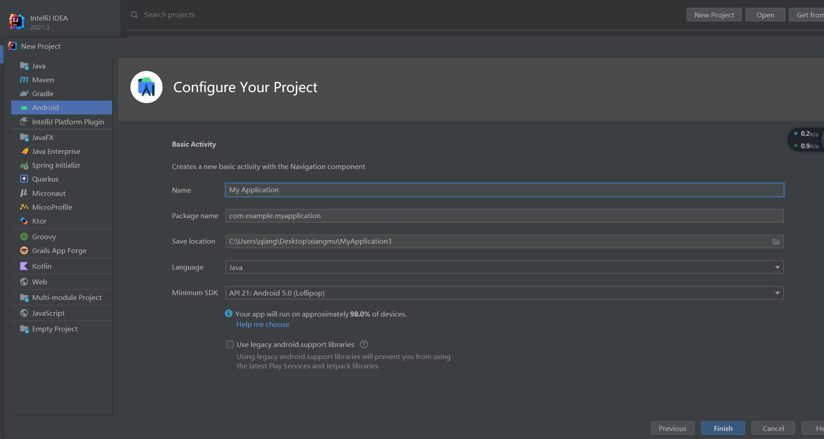
Task: Choose Grails App Forge entry
Action: [x=62, y=250]
